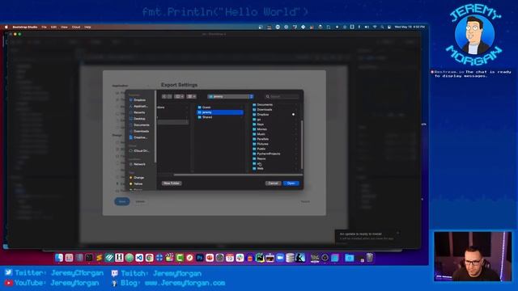Viewport: 518px width, 291px height.
Task: Open the jeremy location pop-up menu
Action: pos(231,96)
